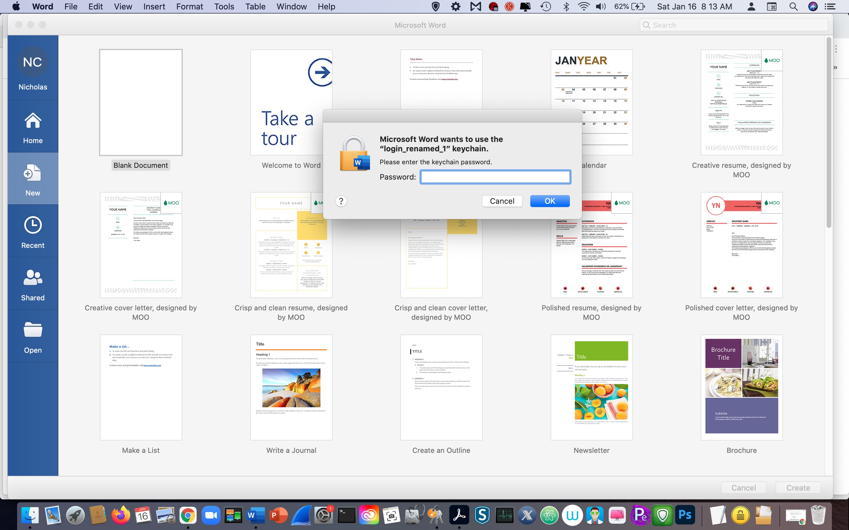Click the Open folder icon in sidebar
The image size is (849, 530).
pyautogui.click(x=33, y=330)
